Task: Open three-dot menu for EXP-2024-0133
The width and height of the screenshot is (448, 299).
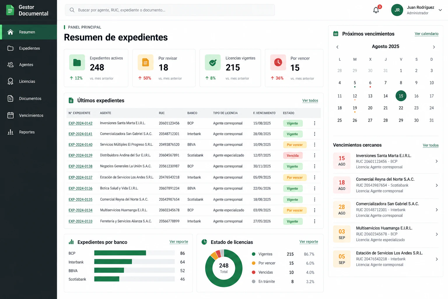Action: pyautogui.click(x=314, y=221)
